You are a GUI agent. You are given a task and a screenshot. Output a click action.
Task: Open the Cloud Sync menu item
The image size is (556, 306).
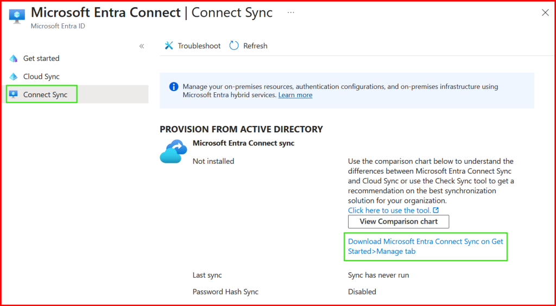point(41,76)
